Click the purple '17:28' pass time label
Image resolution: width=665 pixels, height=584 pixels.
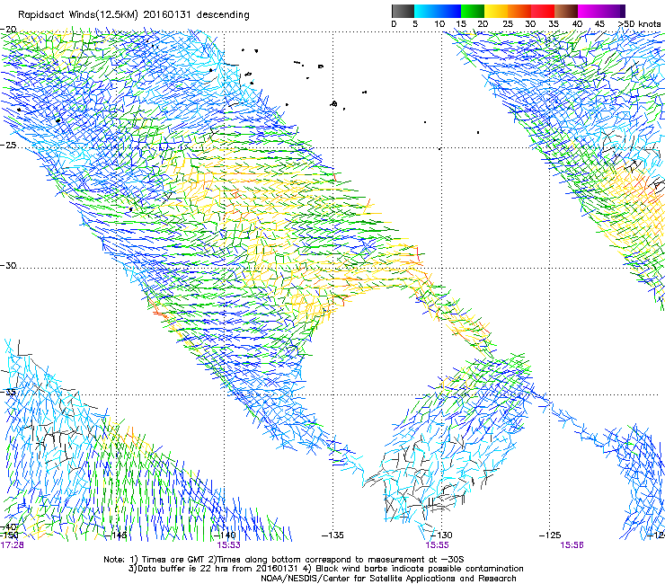click(x=12, y=545)
